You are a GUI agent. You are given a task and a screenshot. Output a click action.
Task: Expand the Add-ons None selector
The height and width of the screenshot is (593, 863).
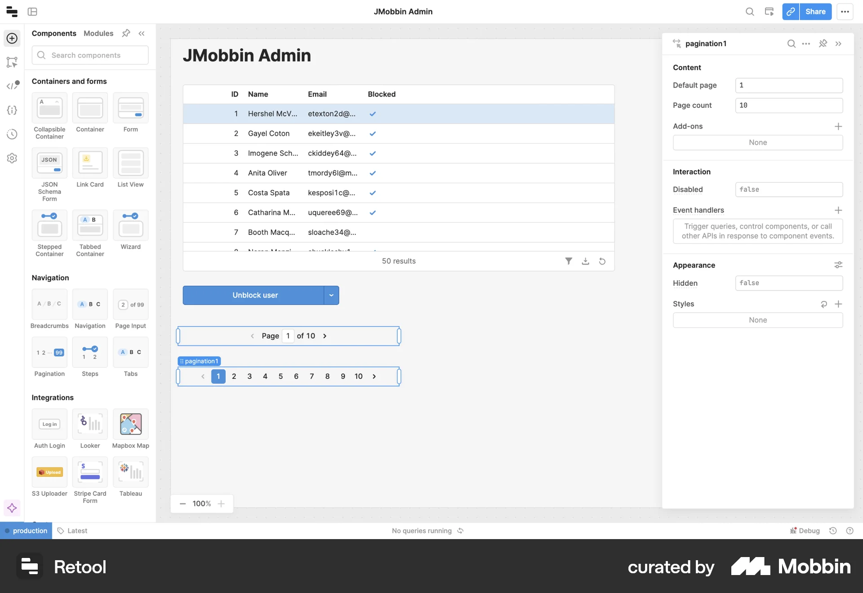point(758,142)
